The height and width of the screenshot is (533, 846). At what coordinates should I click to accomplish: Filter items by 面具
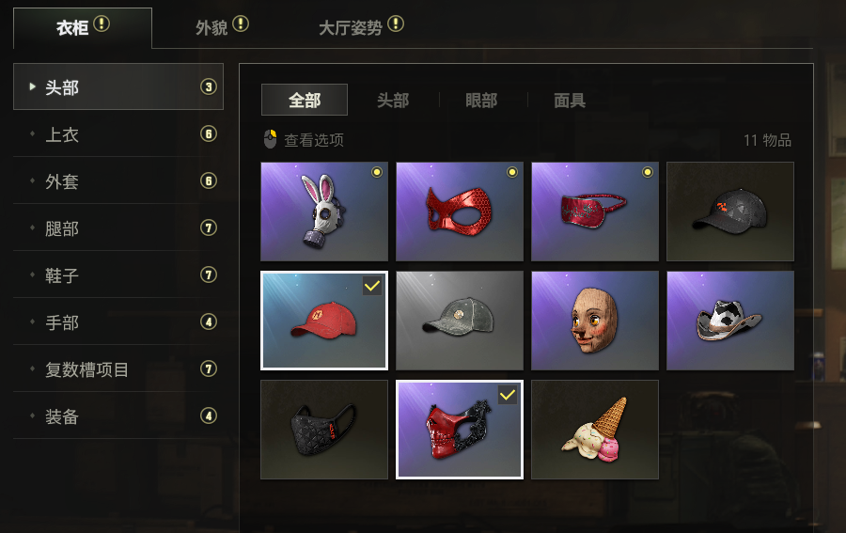(x=570, y=101)
